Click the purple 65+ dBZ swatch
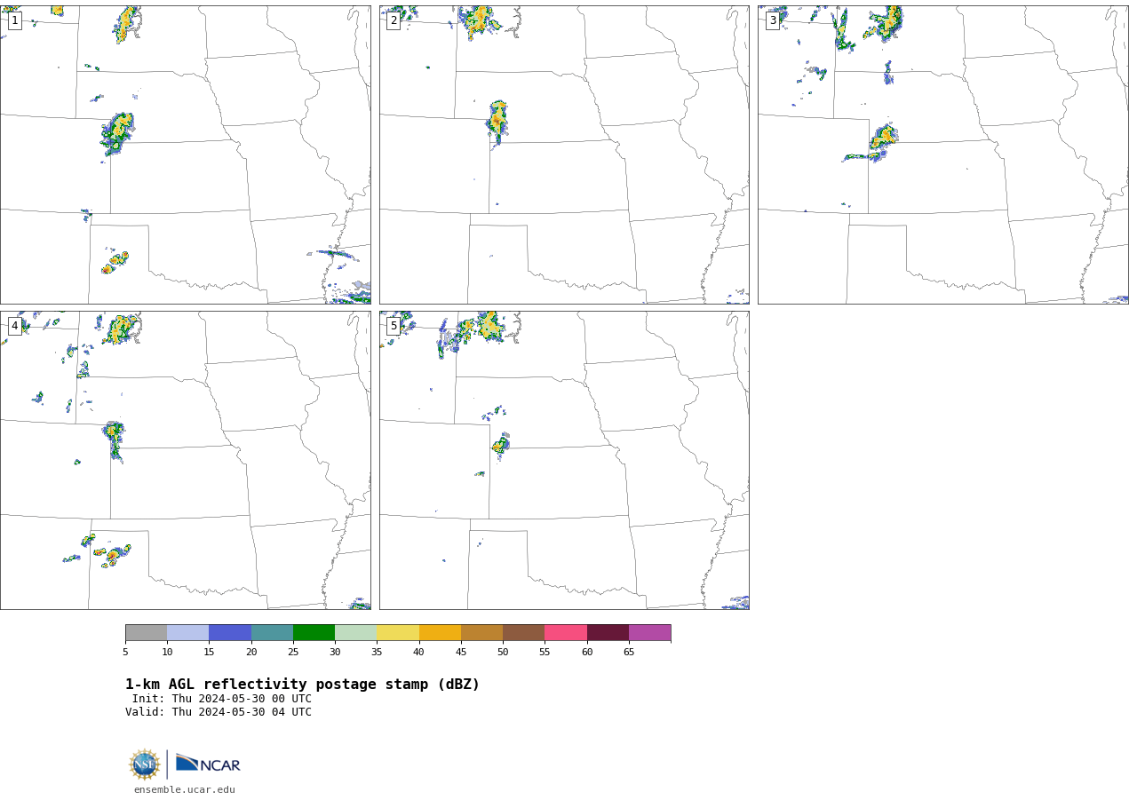Viewport: 1137px width, 800px height. click(x=649, y=632)
